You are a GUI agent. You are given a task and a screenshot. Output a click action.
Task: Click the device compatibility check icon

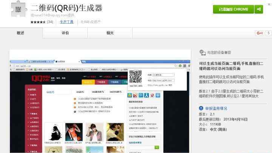202,52
